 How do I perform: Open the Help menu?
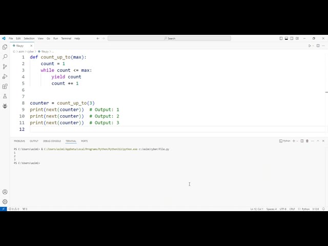[77, 38]
